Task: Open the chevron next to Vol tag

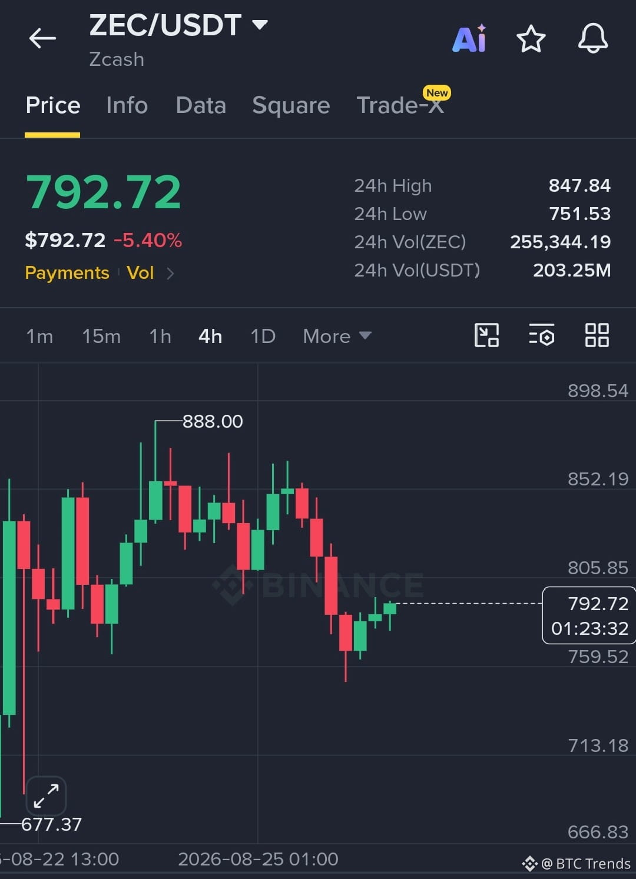Action: [x=170, y=273]
